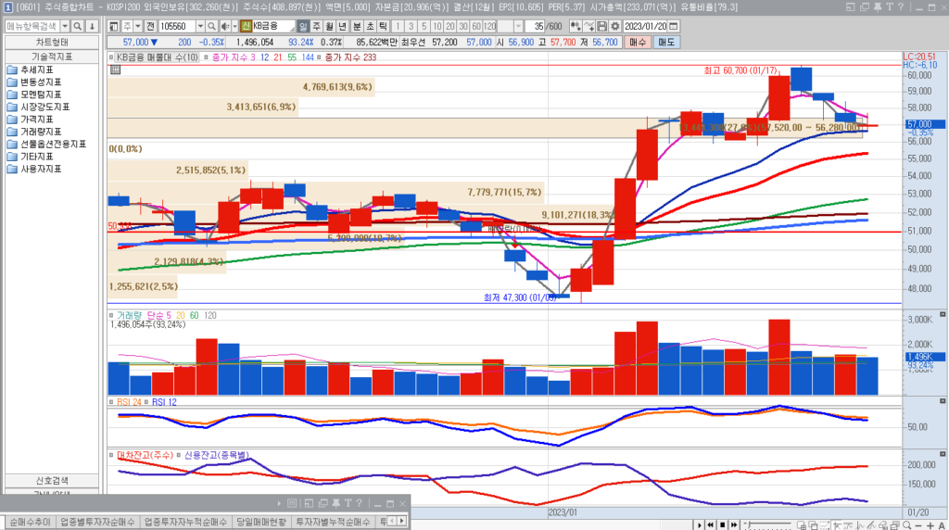The image size is (949, 530).
Task: Select the minute (분) chart period
Action: 357,26
